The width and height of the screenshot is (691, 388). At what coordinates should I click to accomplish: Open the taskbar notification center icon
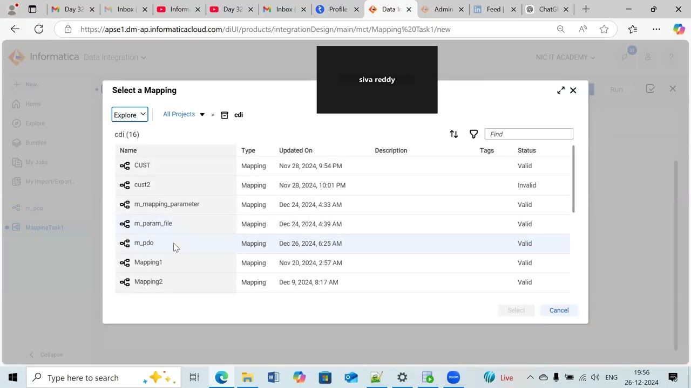pyautogui.click(x=673, y=378)
